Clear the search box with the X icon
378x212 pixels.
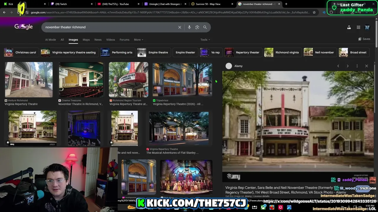[180, 27]
